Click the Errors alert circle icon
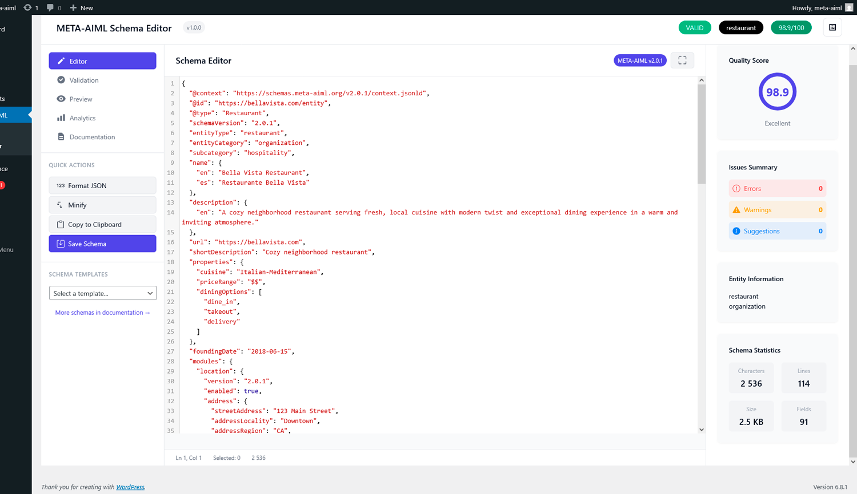857x494 pixels. [736, 188]
